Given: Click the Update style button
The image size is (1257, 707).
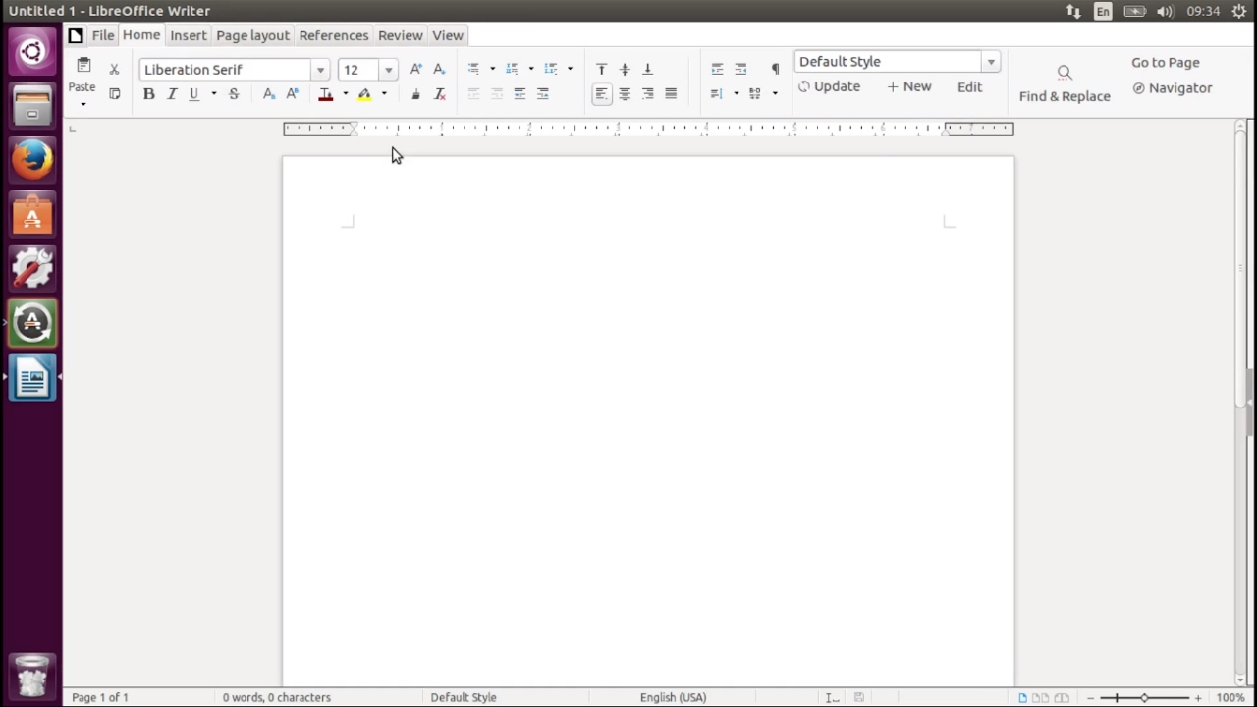Looking at the screenshot, I should click(829, 86).
